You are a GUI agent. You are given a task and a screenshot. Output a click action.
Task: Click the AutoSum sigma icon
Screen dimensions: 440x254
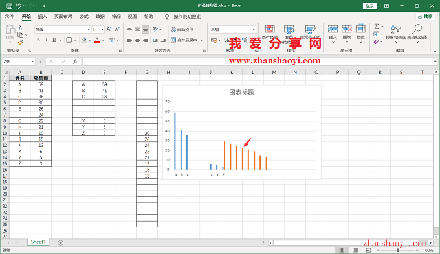pyautogui.click(x=377, y=26)
